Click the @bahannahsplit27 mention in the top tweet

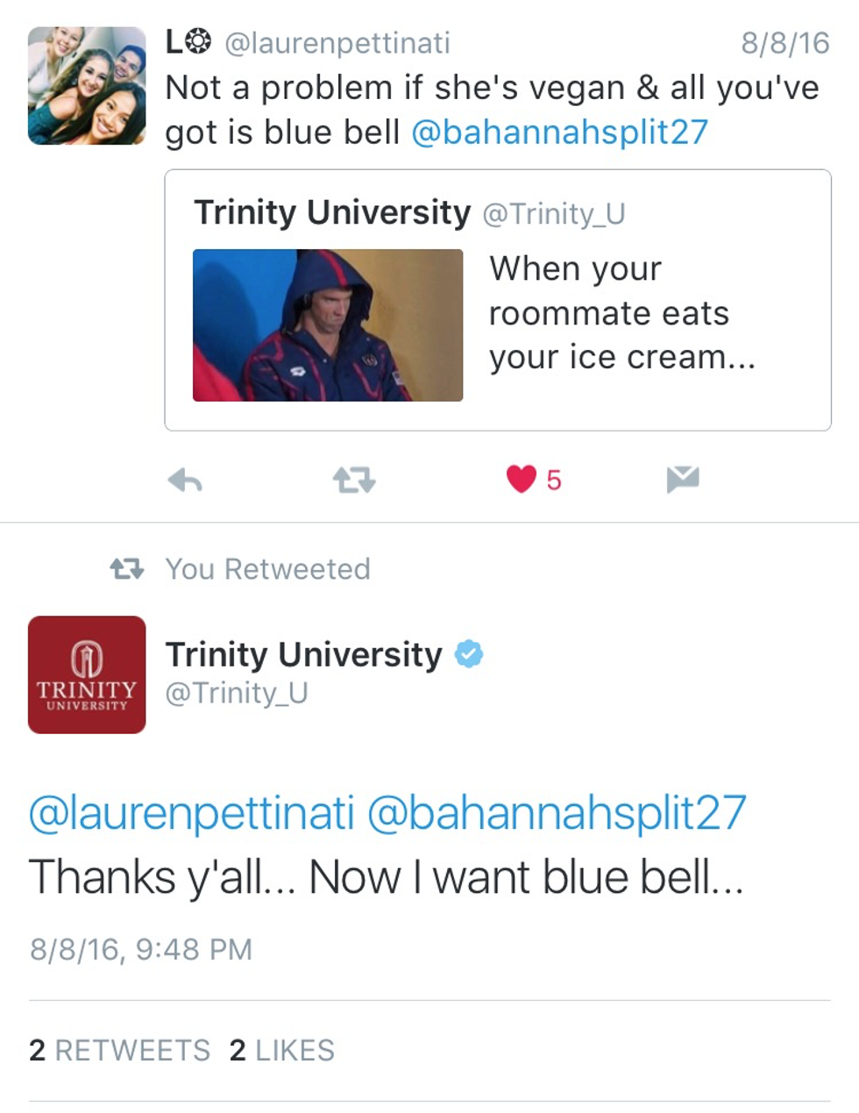point(559,132)
